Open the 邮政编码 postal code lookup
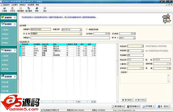The image size is (173, 112). pos(20,10)
